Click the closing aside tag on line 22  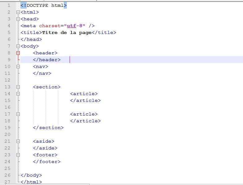45,148
